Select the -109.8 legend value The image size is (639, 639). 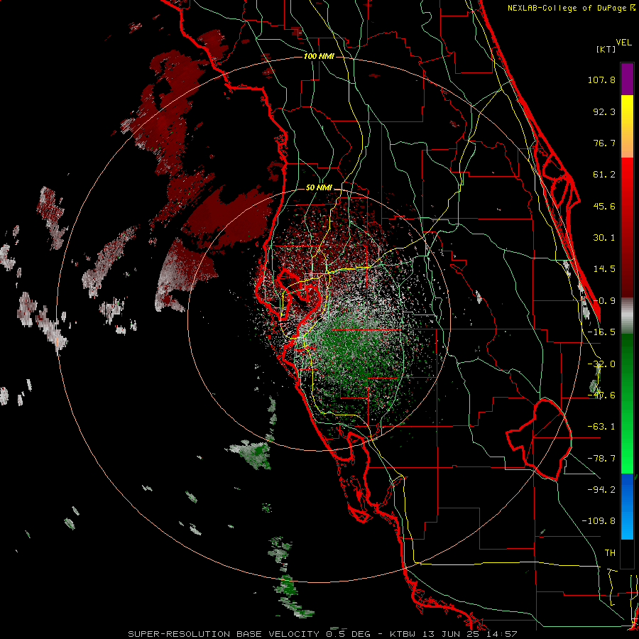click(599, 521)
